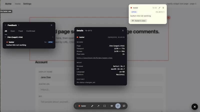
Task: Click the MacIntel platform value
Action: point(120,75)
